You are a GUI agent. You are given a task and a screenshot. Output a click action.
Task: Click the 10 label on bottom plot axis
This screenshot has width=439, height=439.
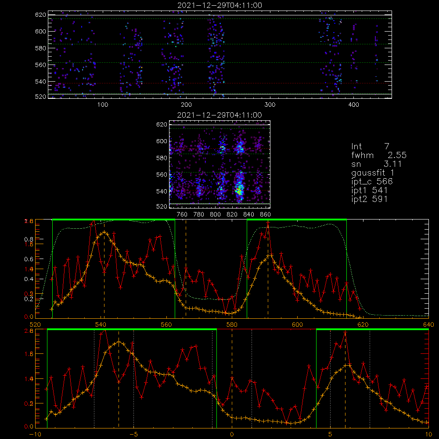coord(428,435)
